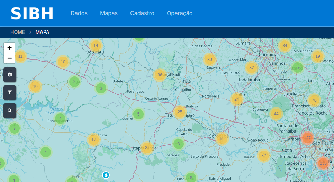Open the map filter tool
This screenshot has height=182, width=334.
coord(10,92)
